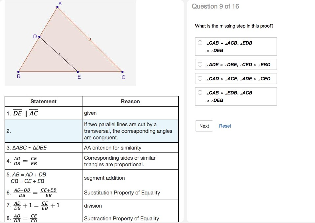Click the parallel arrow marker on segment DE
Viewport: 315px width, 223px height.
[59, 54]
